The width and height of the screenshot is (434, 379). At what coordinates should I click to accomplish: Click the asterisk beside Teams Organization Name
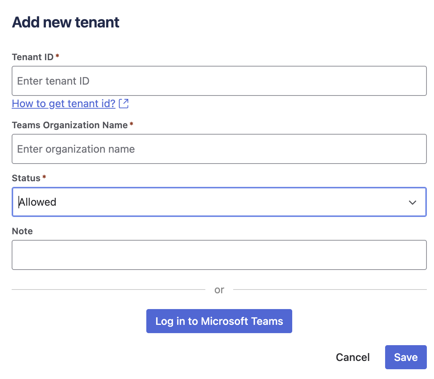pos(131,124)
